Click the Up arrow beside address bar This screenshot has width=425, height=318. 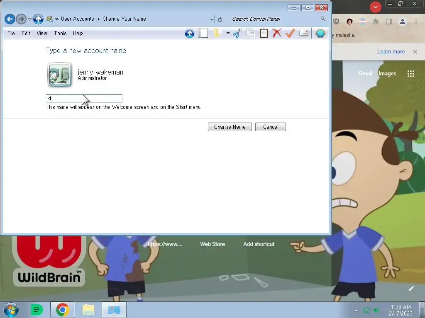tap(38, 19)
